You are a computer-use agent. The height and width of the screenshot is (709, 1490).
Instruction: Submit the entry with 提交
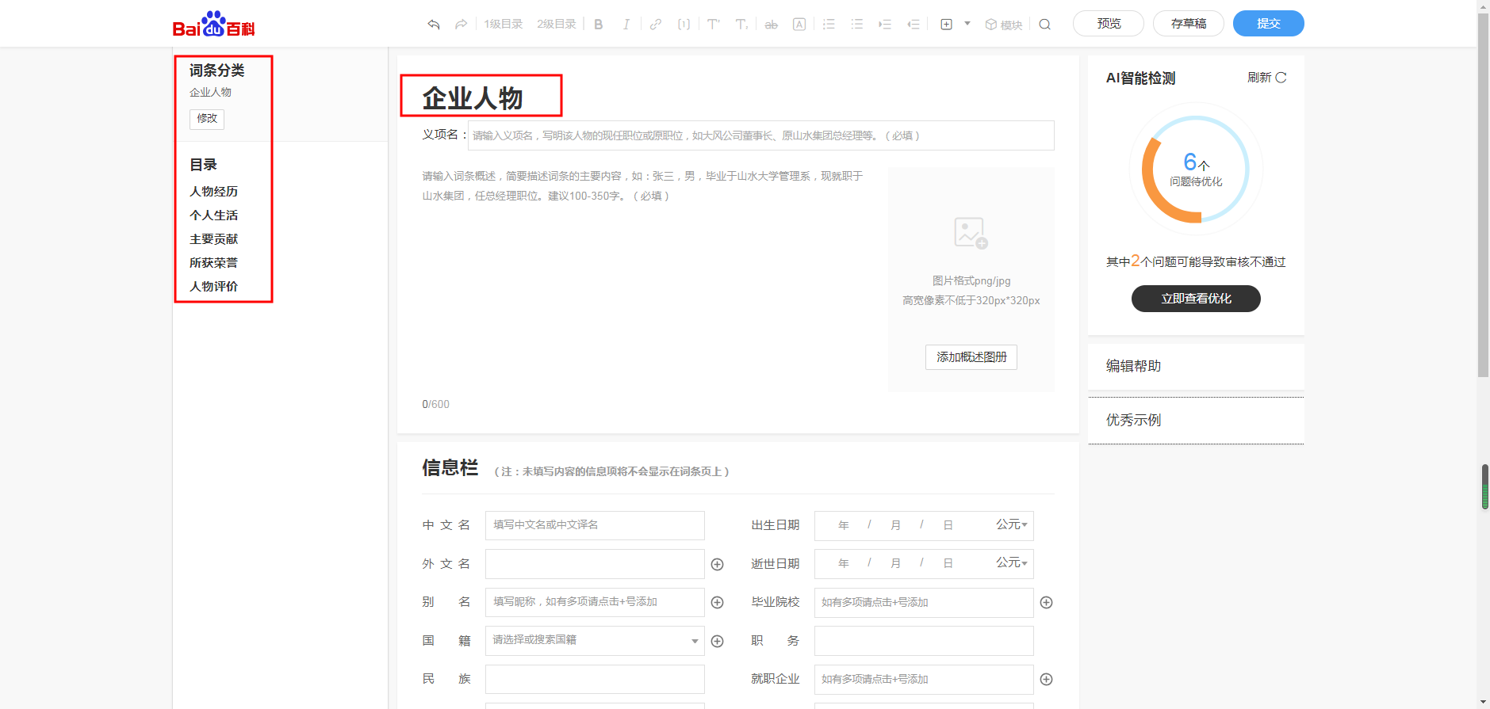click(1269, 24)
